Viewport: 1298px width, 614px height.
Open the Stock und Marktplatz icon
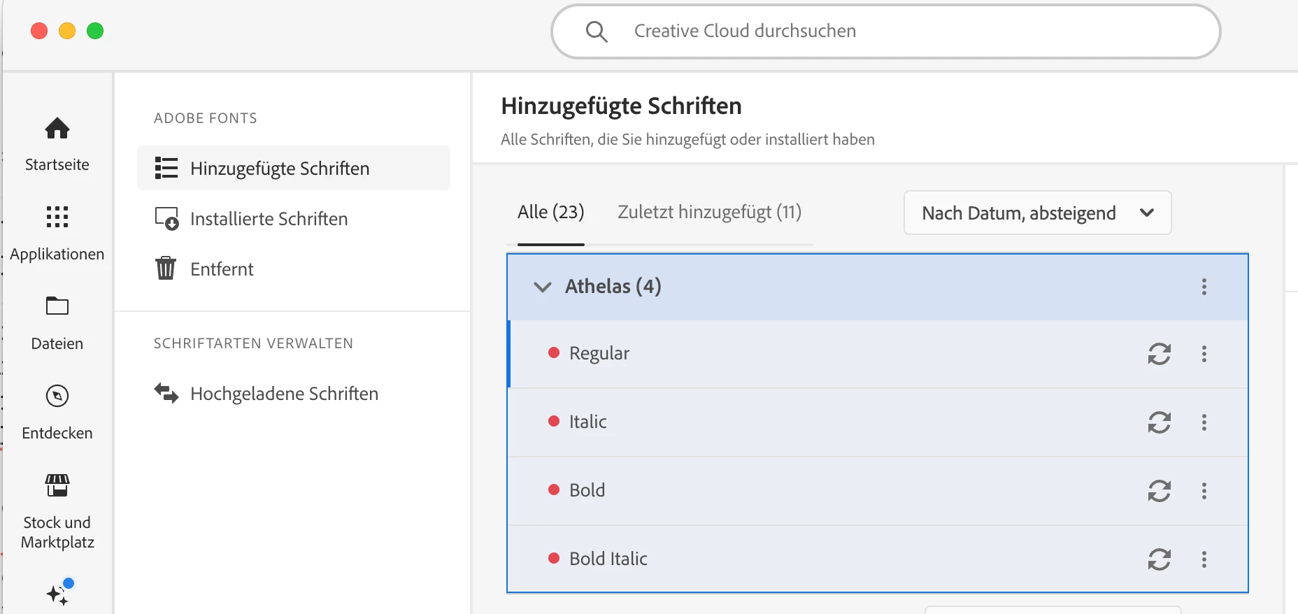point(57,485)
